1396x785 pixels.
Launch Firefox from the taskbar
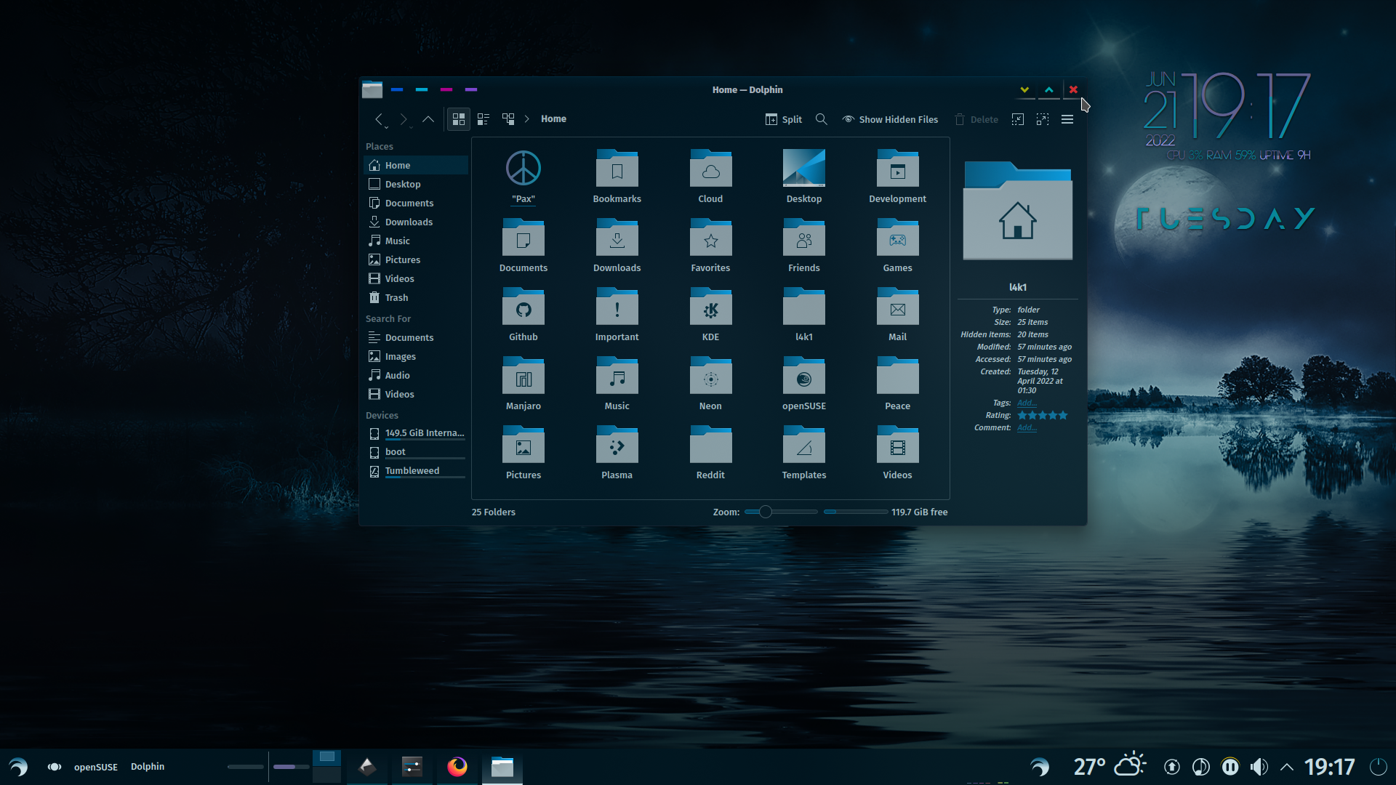457,767
